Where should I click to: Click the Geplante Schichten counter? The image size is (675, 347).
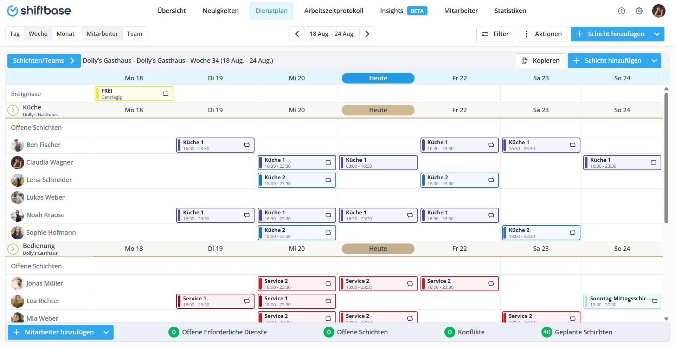(577, 332)
